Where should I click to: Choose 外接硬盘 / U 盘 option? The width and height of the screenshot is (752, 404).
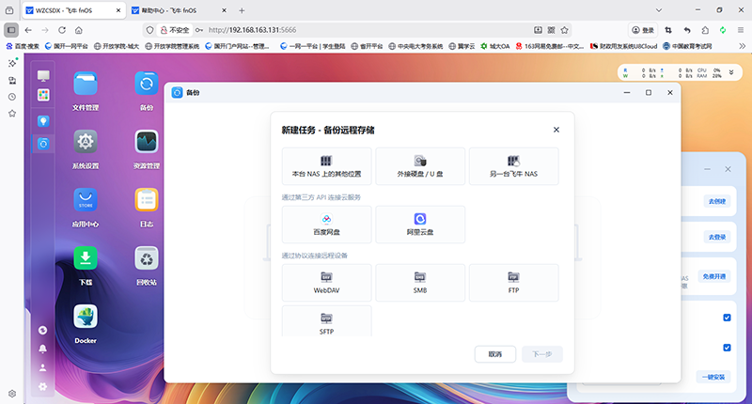tap(420, 166)
